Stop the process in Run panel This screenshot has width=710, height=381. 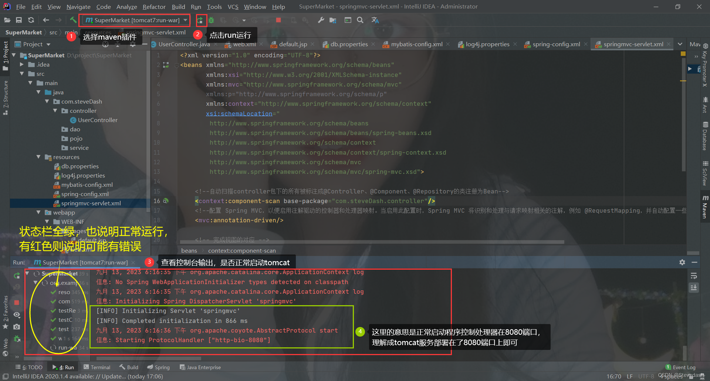point(17,303)
